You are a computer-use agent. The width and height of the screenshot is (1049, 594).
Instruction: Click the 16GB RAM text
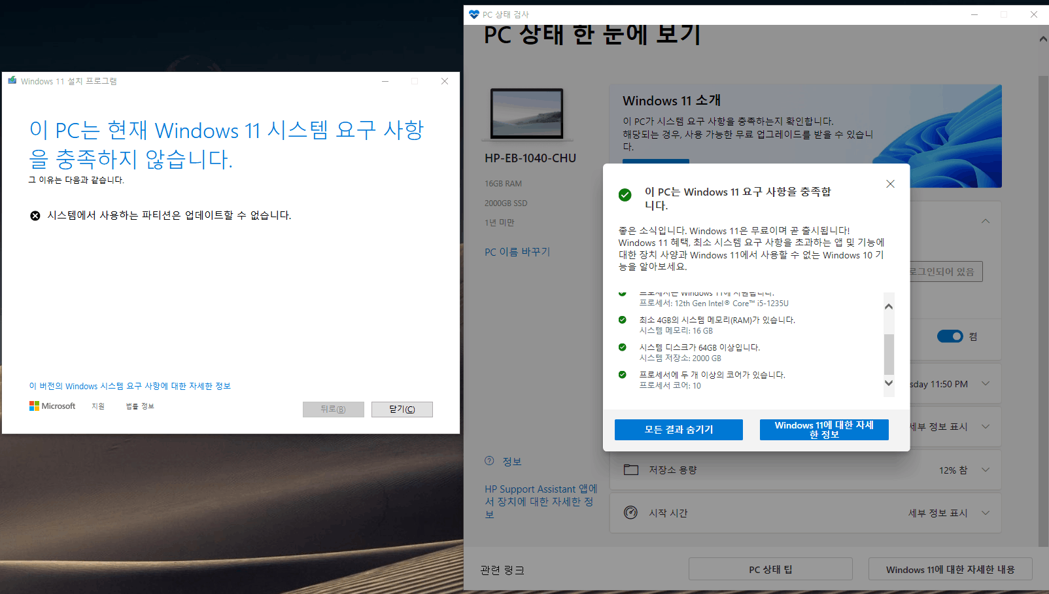point(504,184)
